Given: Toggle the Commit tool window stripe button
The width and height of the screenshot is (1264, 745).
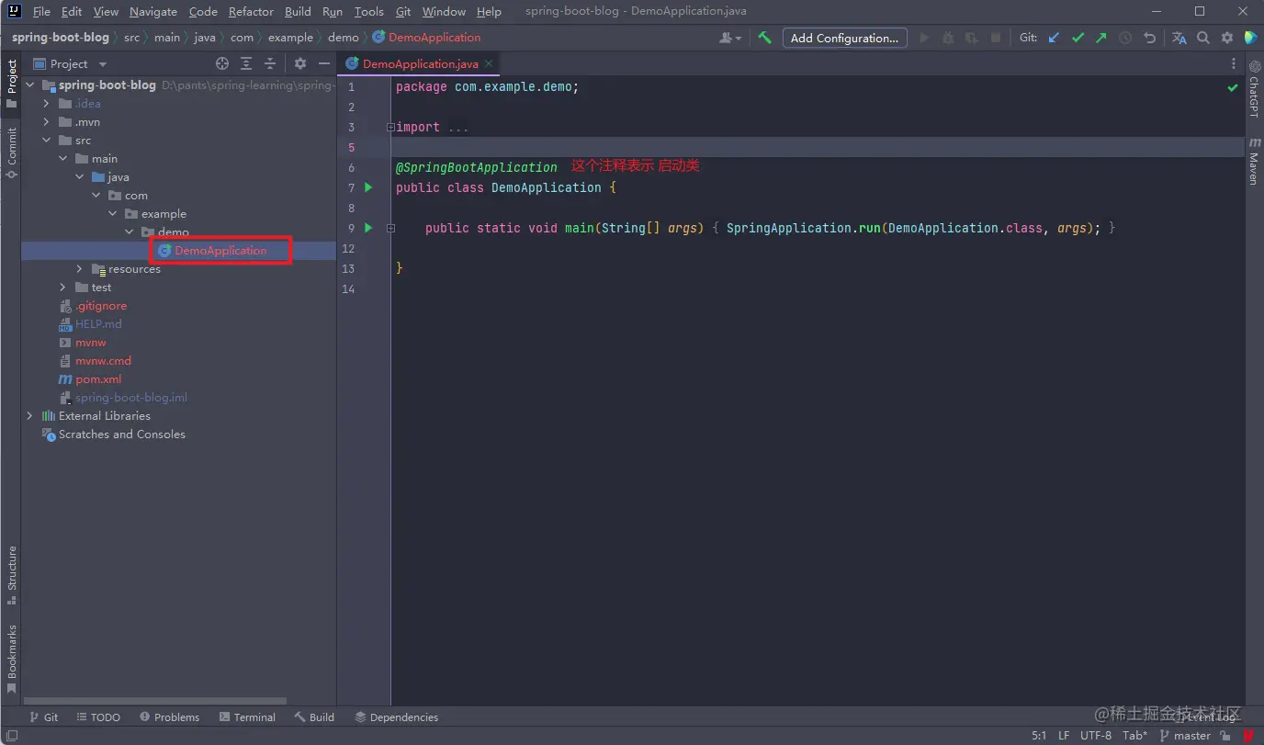Looking at the screenshot, I should click(x=11, y=152).
